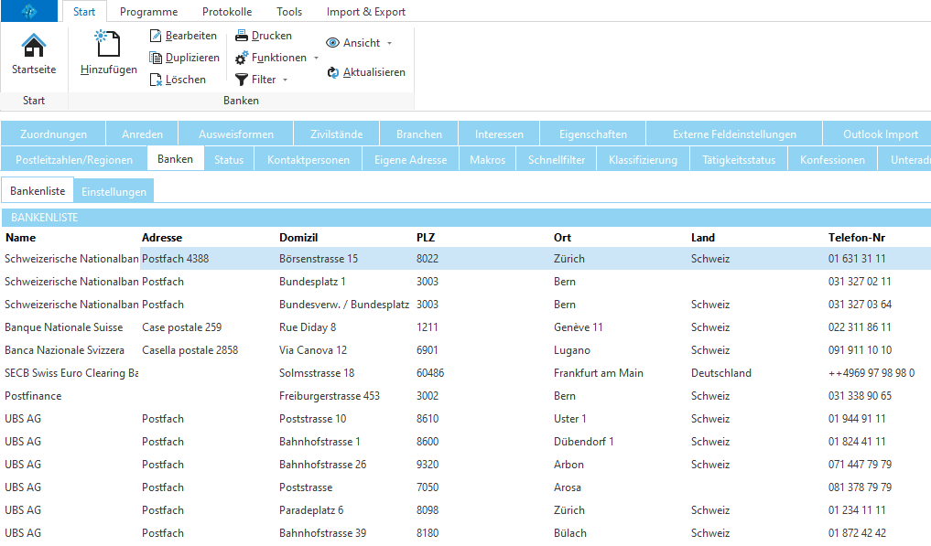Click the Bearbeiten edit icon
931x546 pixels.
(x=156, y=36)
